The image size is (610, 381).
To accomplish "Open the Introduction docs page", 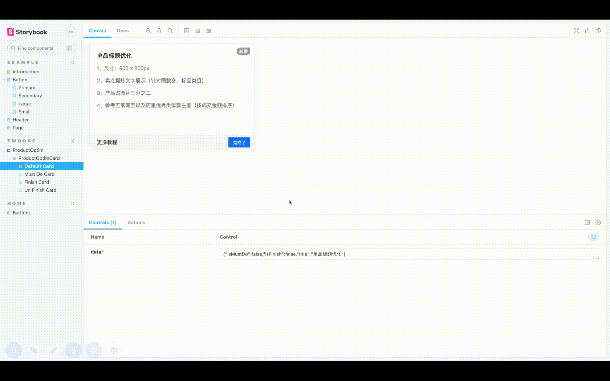I will pyautogui.click(x=26, y=72).
